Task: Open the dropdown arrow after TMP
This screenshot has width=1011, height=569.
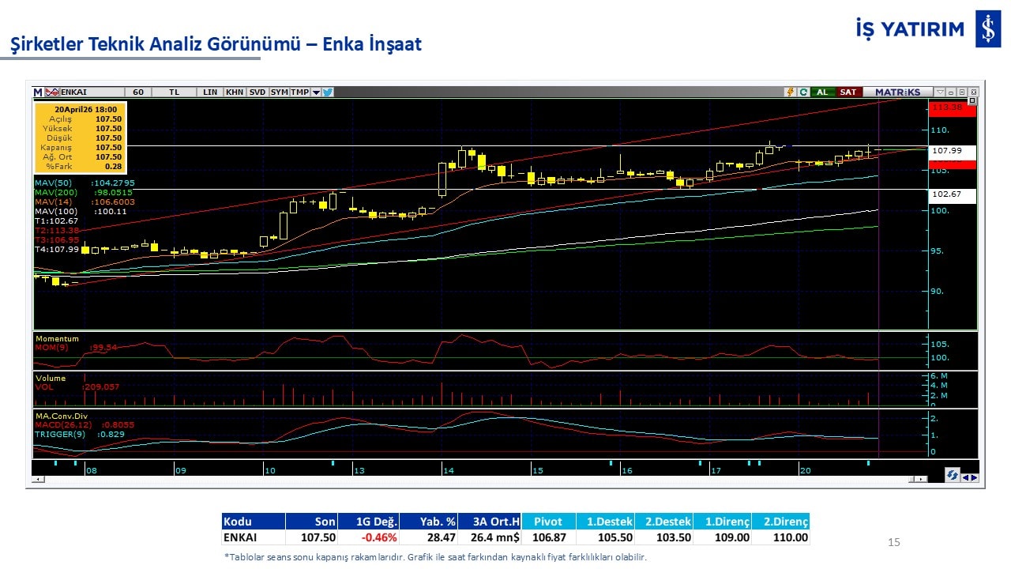Action: tap(316, 92)
